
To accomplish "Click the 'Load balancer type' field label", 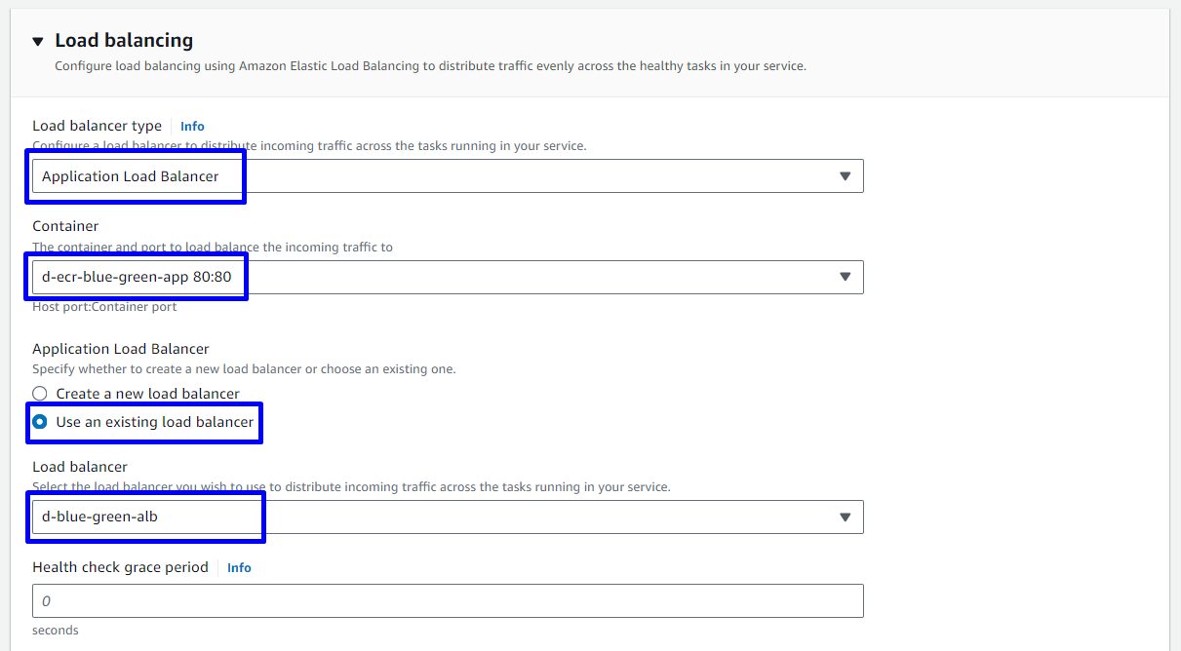I will 97,126.
